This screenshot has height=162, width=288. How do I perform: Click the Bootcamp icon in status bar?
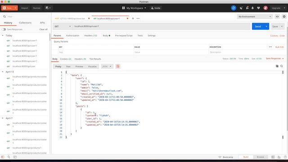coord(220,157)
